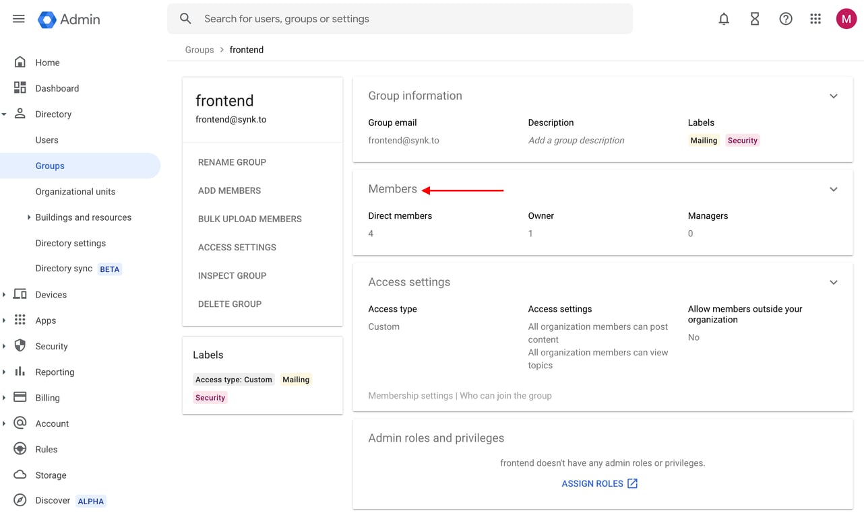Open Discover via compass icon

tap(20, 500)
